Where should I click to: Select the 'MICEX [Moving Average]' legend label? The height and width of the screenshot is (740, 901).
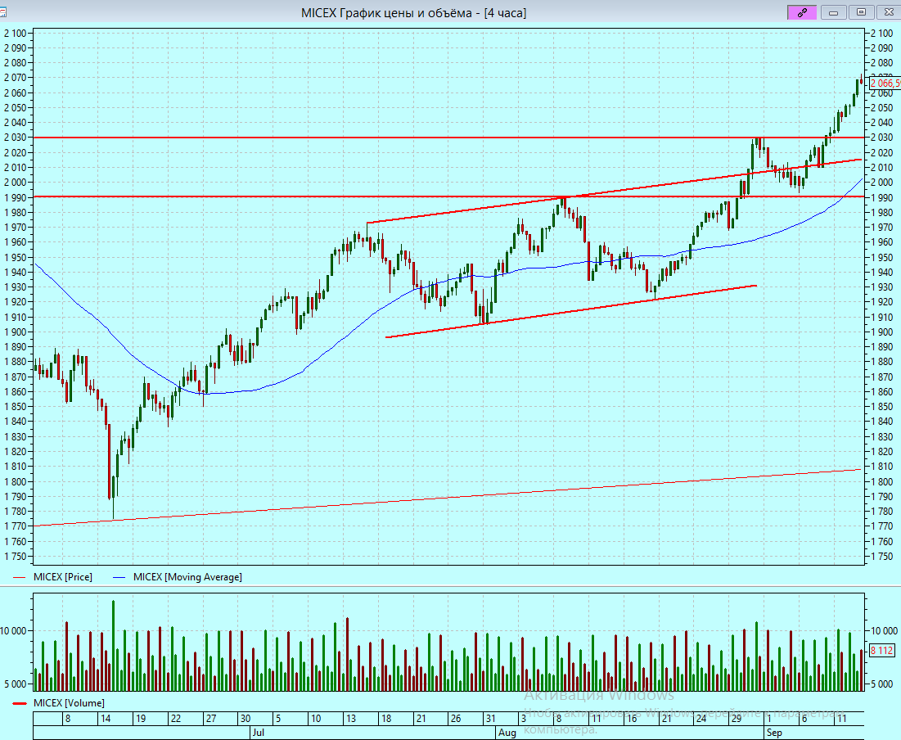187,577
